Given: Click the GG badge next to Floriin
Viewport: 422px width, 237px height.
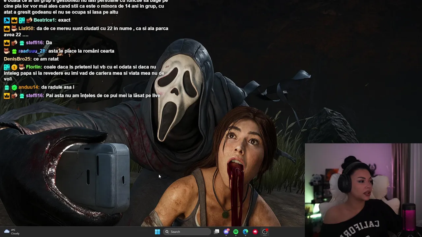Looking at the screenshot, I should point(7,67).
